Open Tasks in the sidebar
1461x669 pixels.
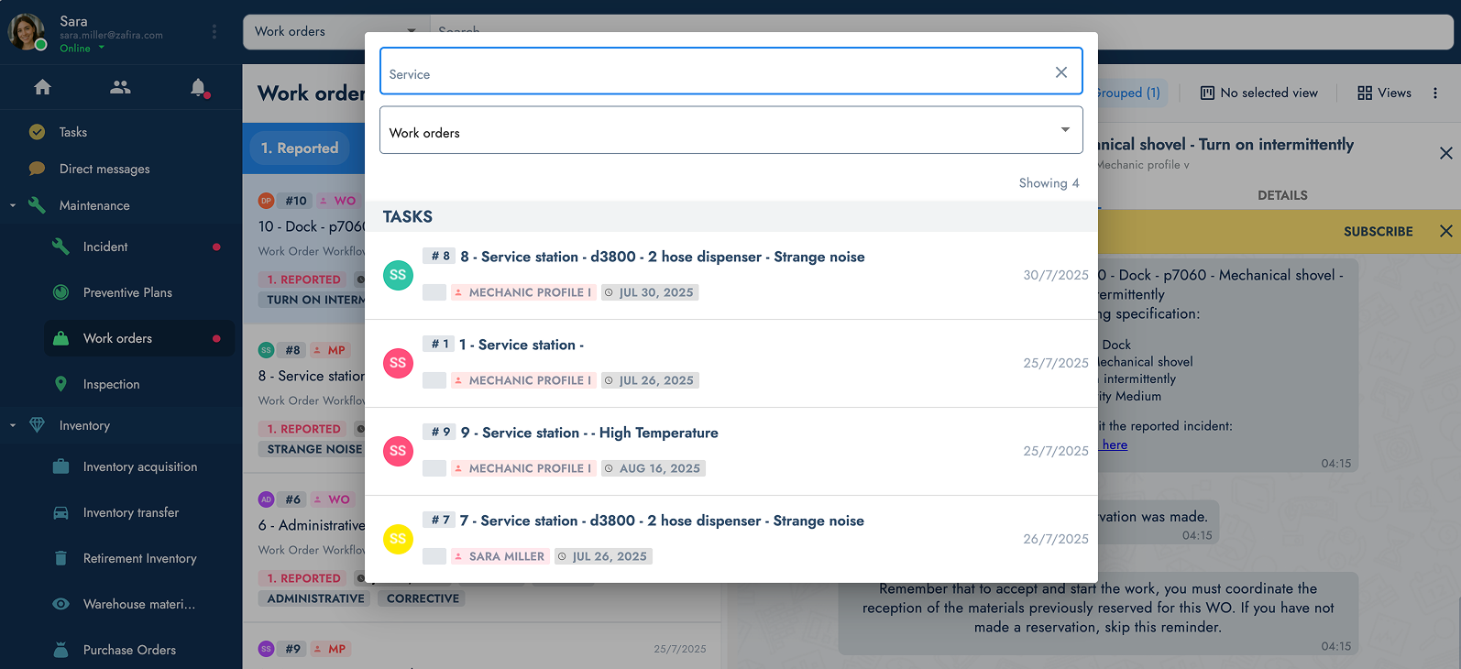tap(73, 132)
